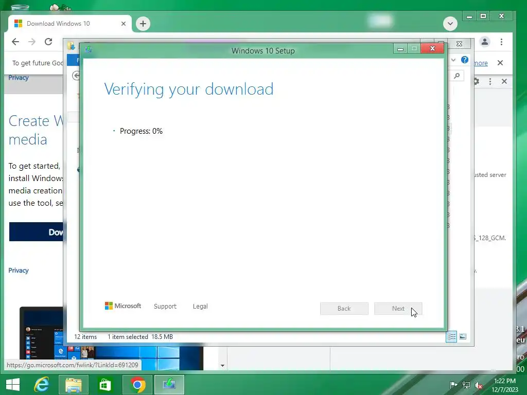This screenshot has height=395, width=527.
Task: Open the File Explorer help icon
Action: [x=465, y=60]
